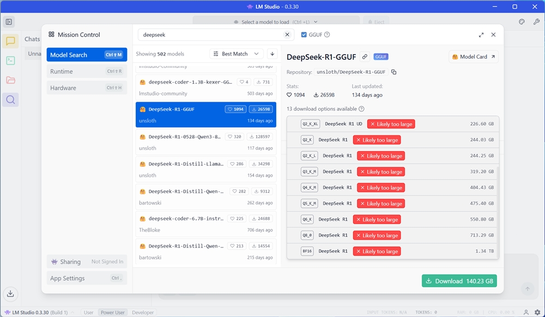The width and height of the screenshot is (545, 317).
Task: Toggle the GGUF checkbox
Action: (304, 35)
